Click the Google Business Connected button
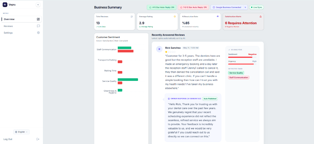The image size is (314, 144). (x=227, y=7)
